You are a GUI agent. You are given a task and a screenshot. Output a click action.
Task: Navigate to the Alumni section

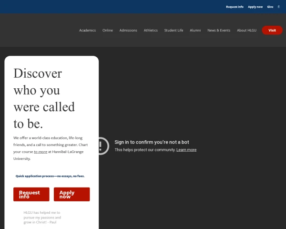195,31
